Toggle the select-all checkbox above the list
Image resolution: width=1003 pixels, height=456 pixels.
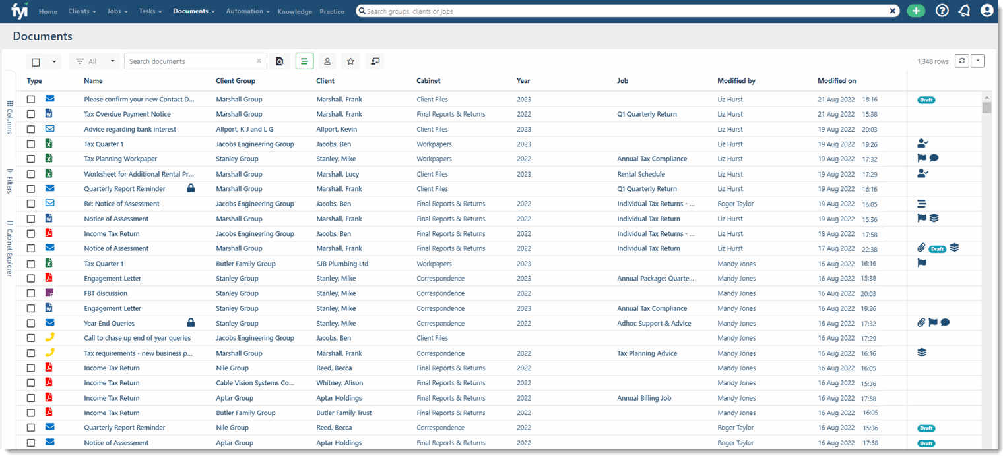point(36,61)
